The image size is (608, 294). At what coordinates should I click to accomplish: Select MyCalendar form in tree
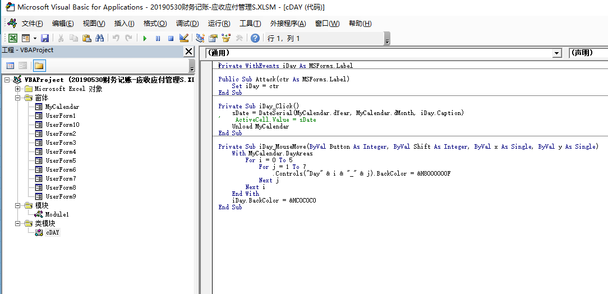pyautogui.click(x=62, y=107)
